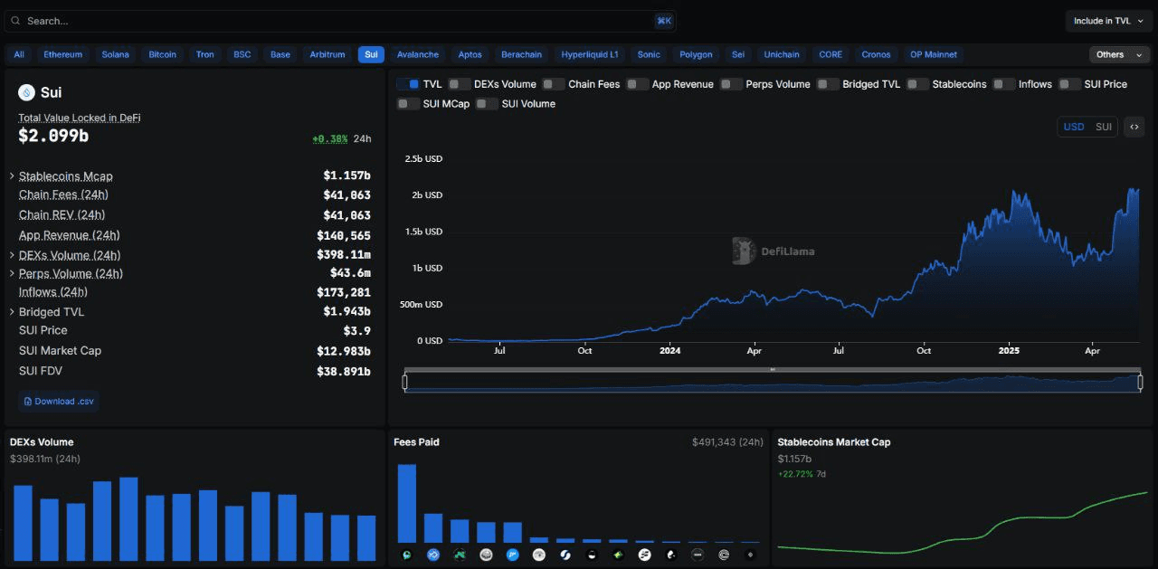The width and height of the screenshot is (1158, 569).
Task: Set chart denomination to SUI
Action: (x=1104, y=127)
